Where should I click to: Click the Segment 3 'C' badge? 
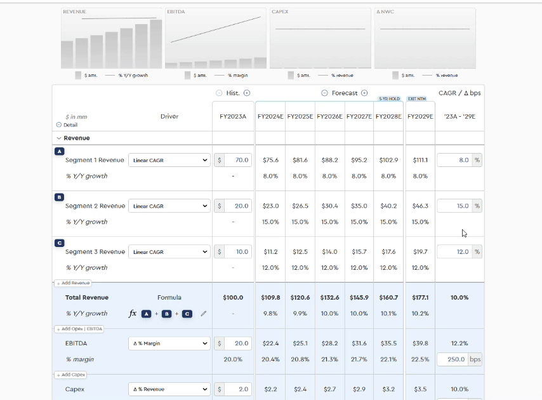[x=60, y=243]
